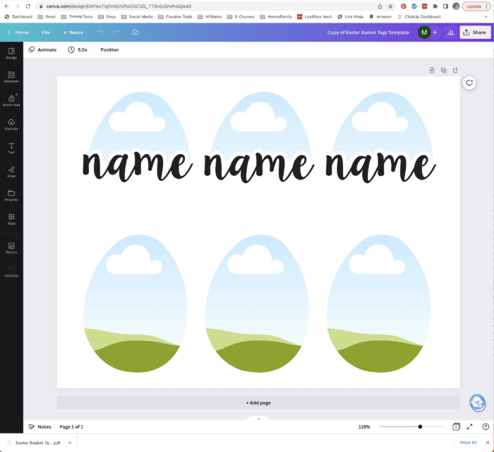Click the undo arrow in top bar
This screenshot has width=494, height=452.
click(x=101, y=32)
